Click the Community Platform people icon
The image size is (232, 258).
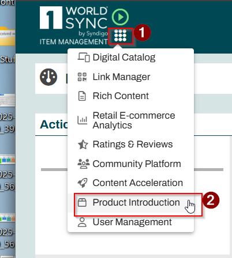point(83,164)
